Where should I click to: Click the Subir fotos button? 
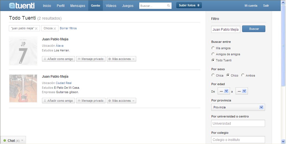click(189, 5)
